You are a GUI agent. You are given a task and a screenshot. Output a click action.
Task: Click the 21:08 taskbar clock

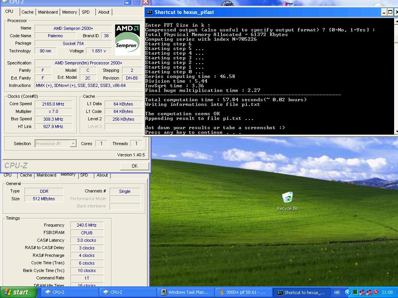(387, 293)
